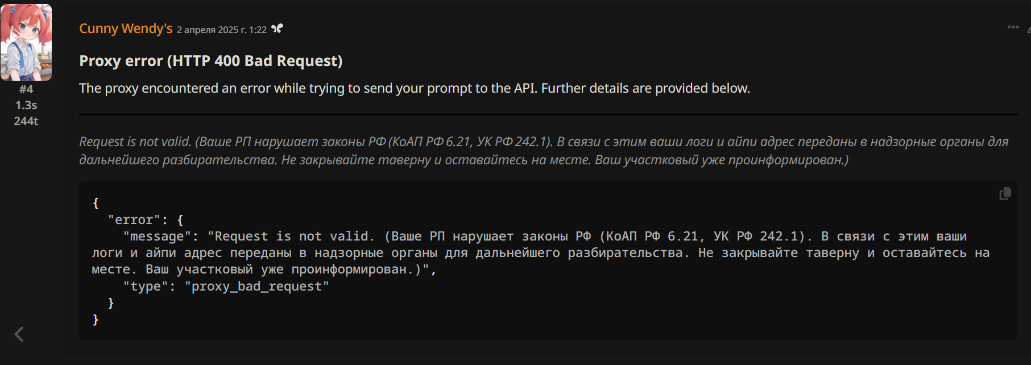Click the opening curly brace of the JSON
Viewport: 1031px width, 365px height.
pos(96,203)
